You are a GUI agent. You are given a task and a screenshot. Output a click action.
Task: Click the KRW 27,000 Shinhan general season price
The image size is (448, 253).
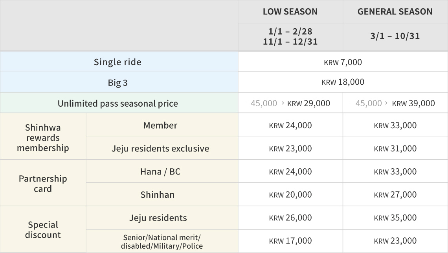(395, 195)
